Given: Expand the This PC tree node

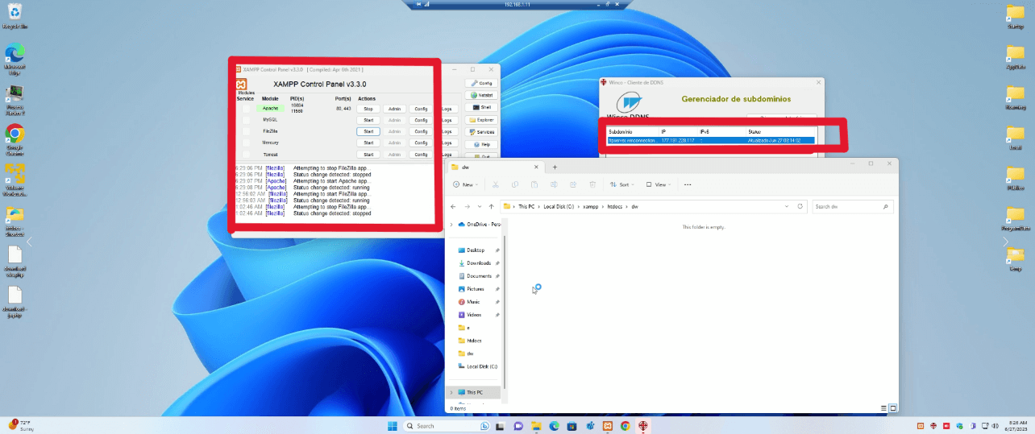Looking at the screenshot, I should click(x=451, y=392).
